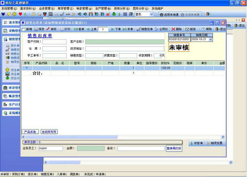Click 销售定单 in the form toolbar
247x177 pixels.
[145, 29]
